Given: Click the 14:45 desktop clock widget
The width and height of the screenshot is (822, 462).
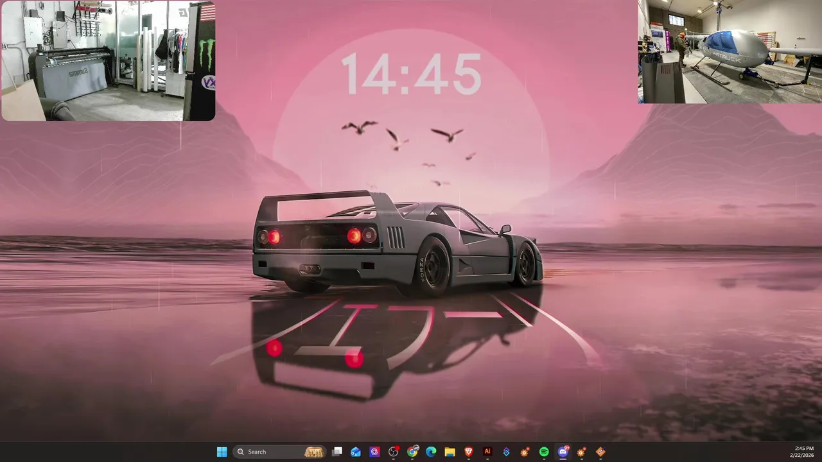Looking at the screenshot, I should point(411,74).
